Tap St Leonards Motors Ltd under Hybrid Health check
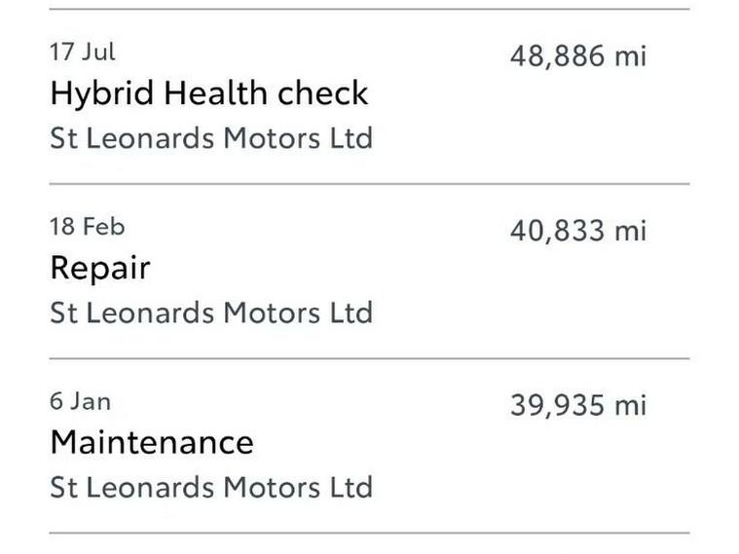The image size is (739, 554). (211, 138)
